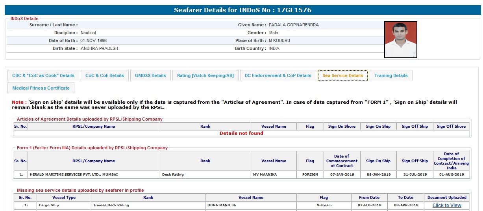Switch to the CoC & CoE Details tab
The height and width of the screenshot is (211, 483).
[104, 75]
